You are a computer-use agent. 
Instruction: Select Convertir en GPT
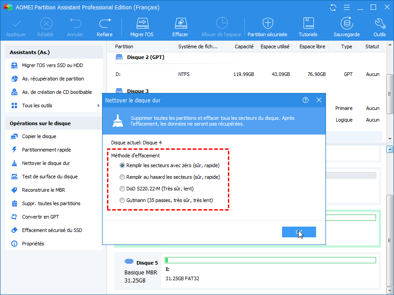(x=40, y=217)
